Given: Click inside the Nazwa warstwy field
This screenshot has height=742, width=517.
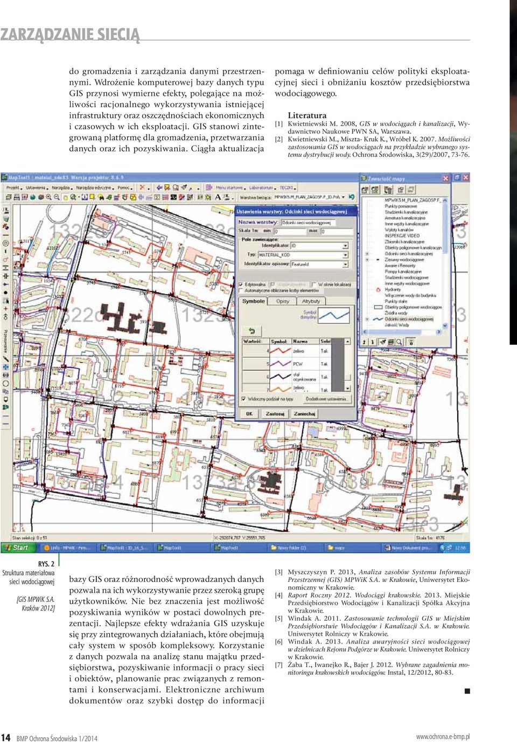Looking at the screenshot, I should (308, 222).
